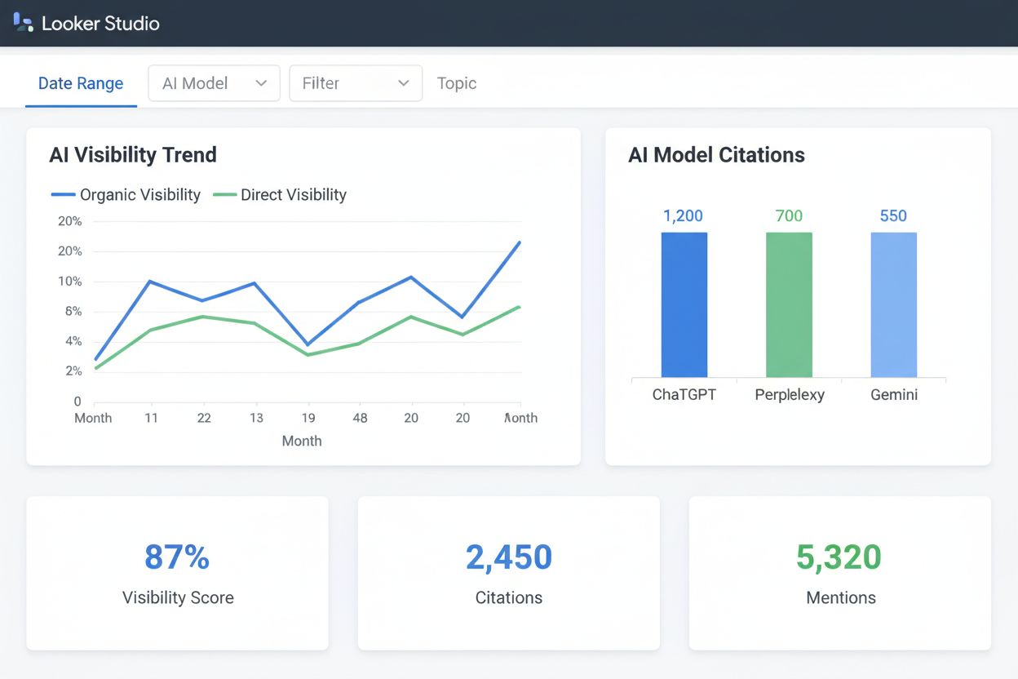
Task: Expand the Filter dropdown chevron
Action: pos(403,82)
